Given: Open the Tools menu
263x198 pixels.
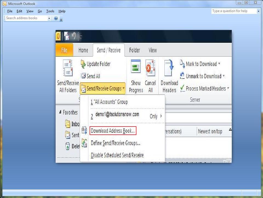Looking at the screenshot, I should tap(50, 11).
